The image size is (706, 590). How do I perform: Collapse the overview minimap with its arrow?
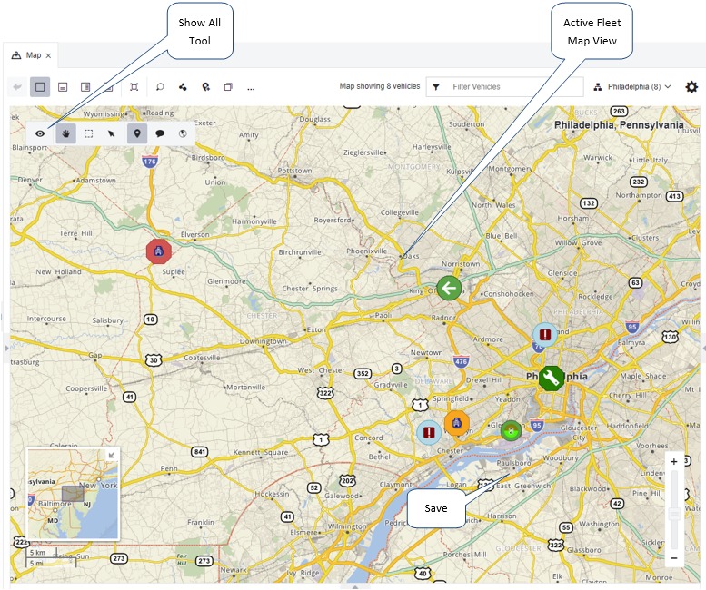[112, 455]
